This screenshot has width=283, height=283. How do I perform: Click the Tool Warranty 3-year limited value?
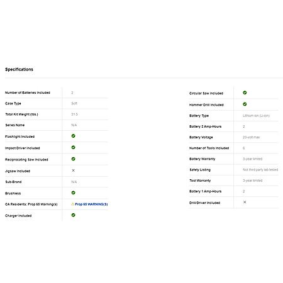[x=253, y=180]
